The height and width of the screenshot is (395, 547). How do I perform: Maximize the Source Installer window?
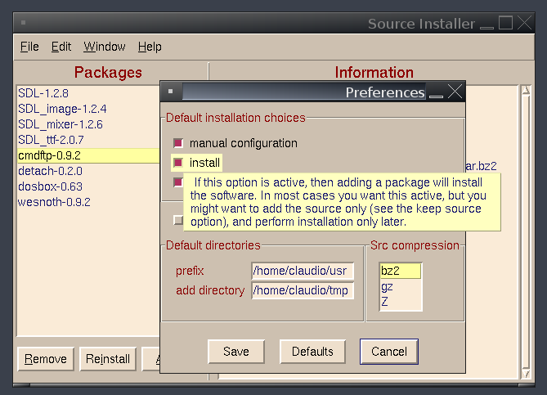506,24
